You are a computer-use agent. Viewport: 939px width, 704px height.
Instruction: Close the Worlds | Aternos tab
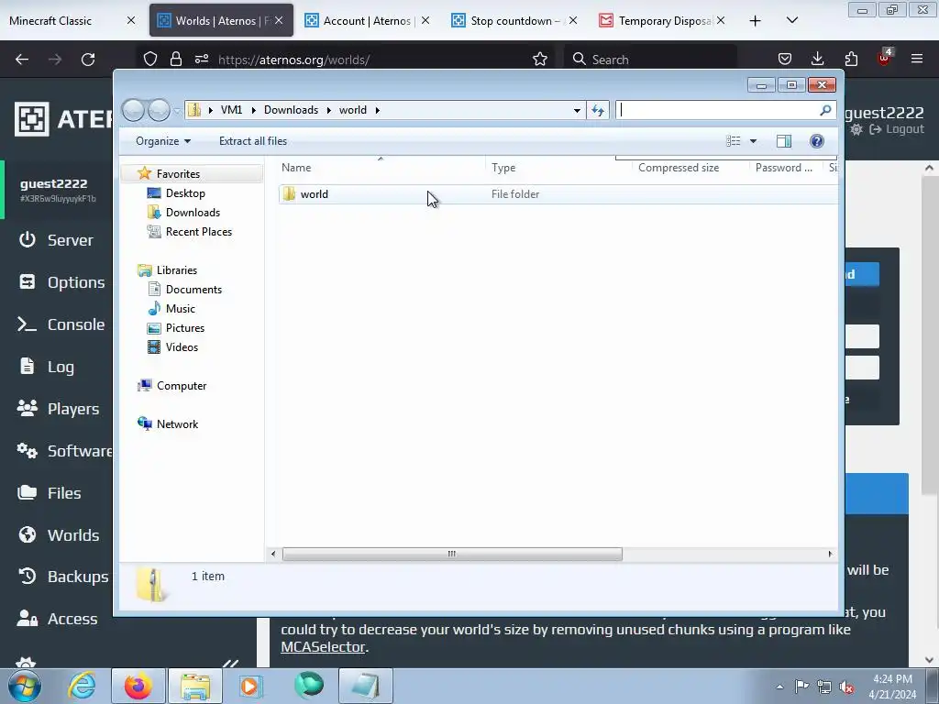click(279, 20)
